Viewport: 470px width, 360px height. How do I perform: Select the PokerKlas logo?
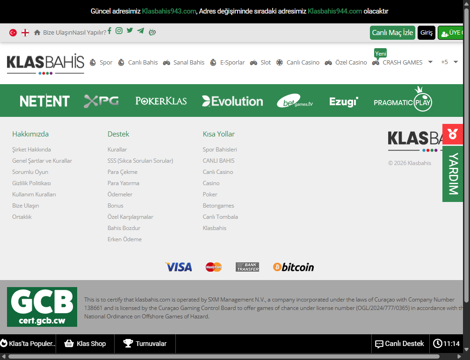[x=161, y=101]
